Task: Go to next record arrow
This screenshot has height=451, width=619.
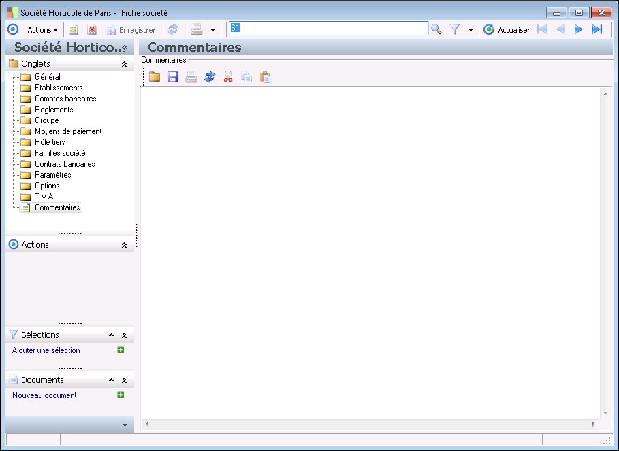Action: click(x=578, y=29)
